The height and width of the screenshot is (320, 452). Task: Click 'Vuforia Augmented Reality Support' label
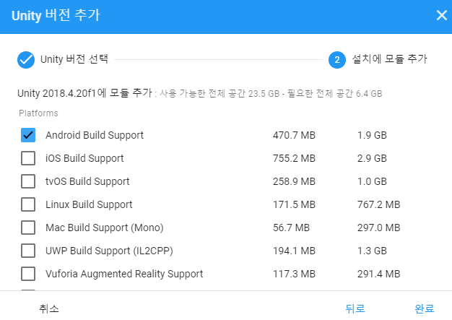coord(124,274)
